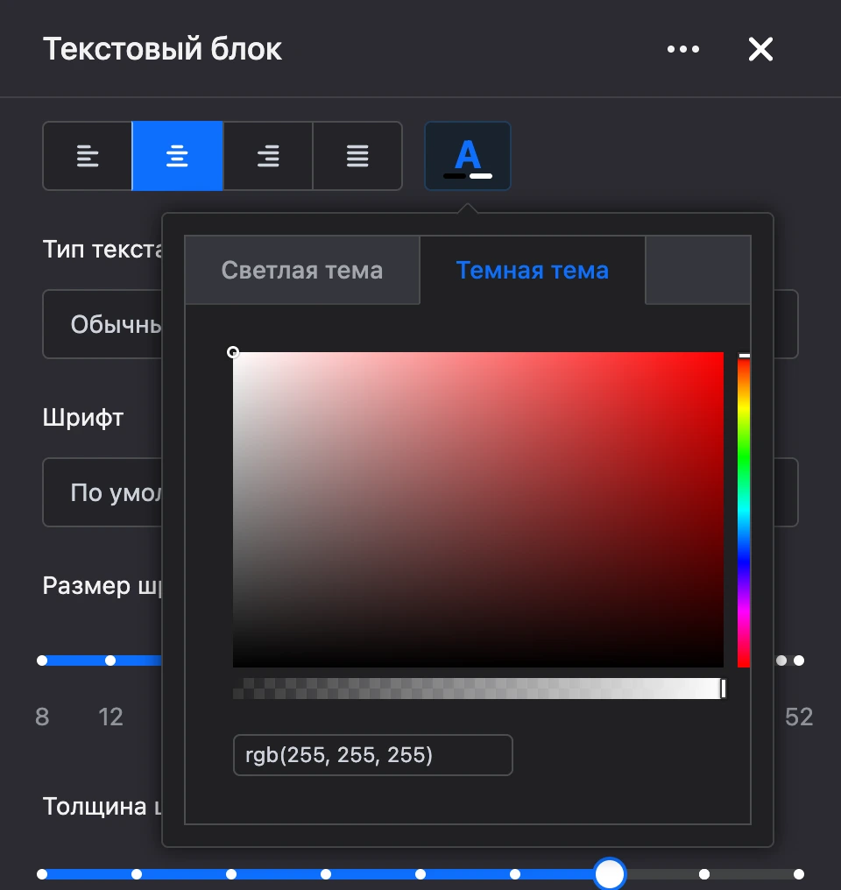841x890 pixels.
Task: Close the Текстовый блок panel
Action: point(761,49)
